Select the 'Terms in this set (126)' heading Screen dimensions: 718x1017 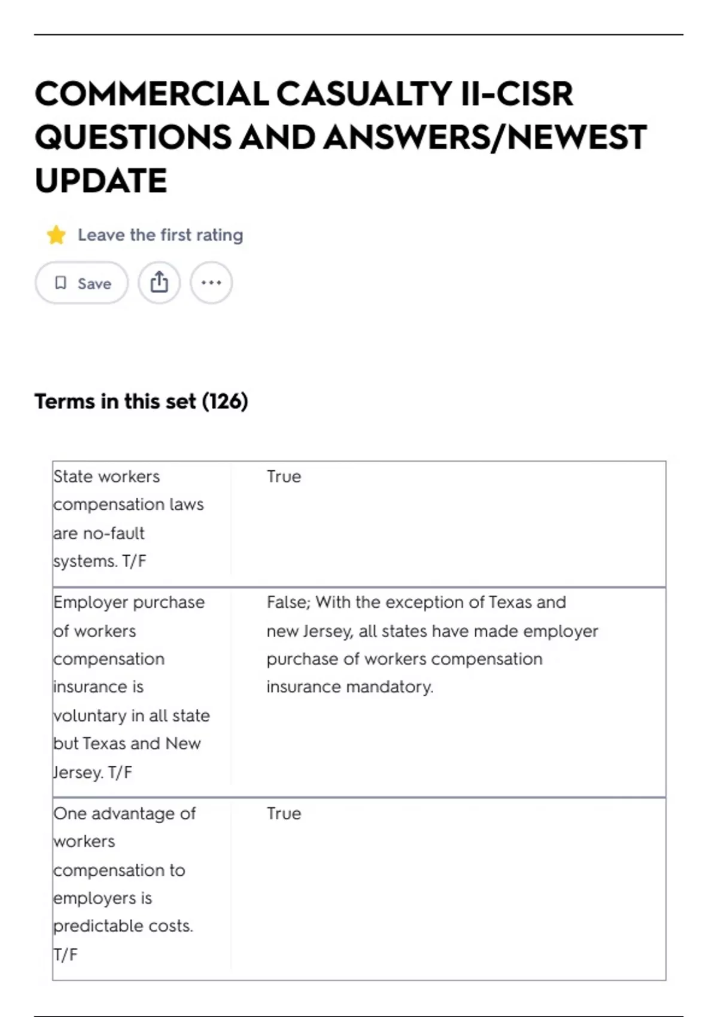(x=141, y=401)
